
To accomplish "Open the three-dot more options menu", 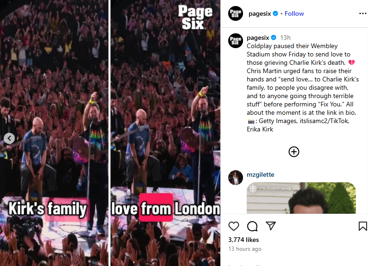I will tap(362, 13).
